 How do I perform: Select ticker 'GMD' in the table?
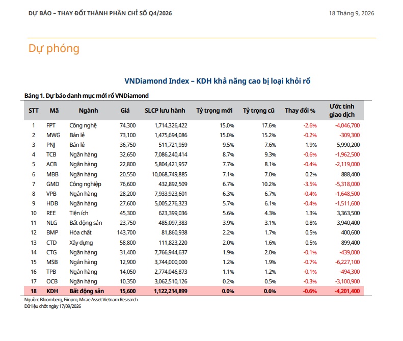point(52,184)
